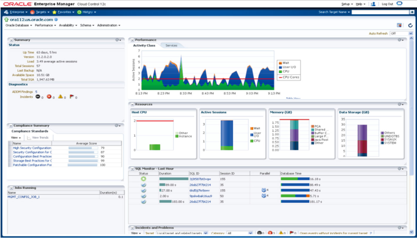Collapse the Jobs Running panel
This screenshot has width=417, height=238.
click(x=11, y=188)
